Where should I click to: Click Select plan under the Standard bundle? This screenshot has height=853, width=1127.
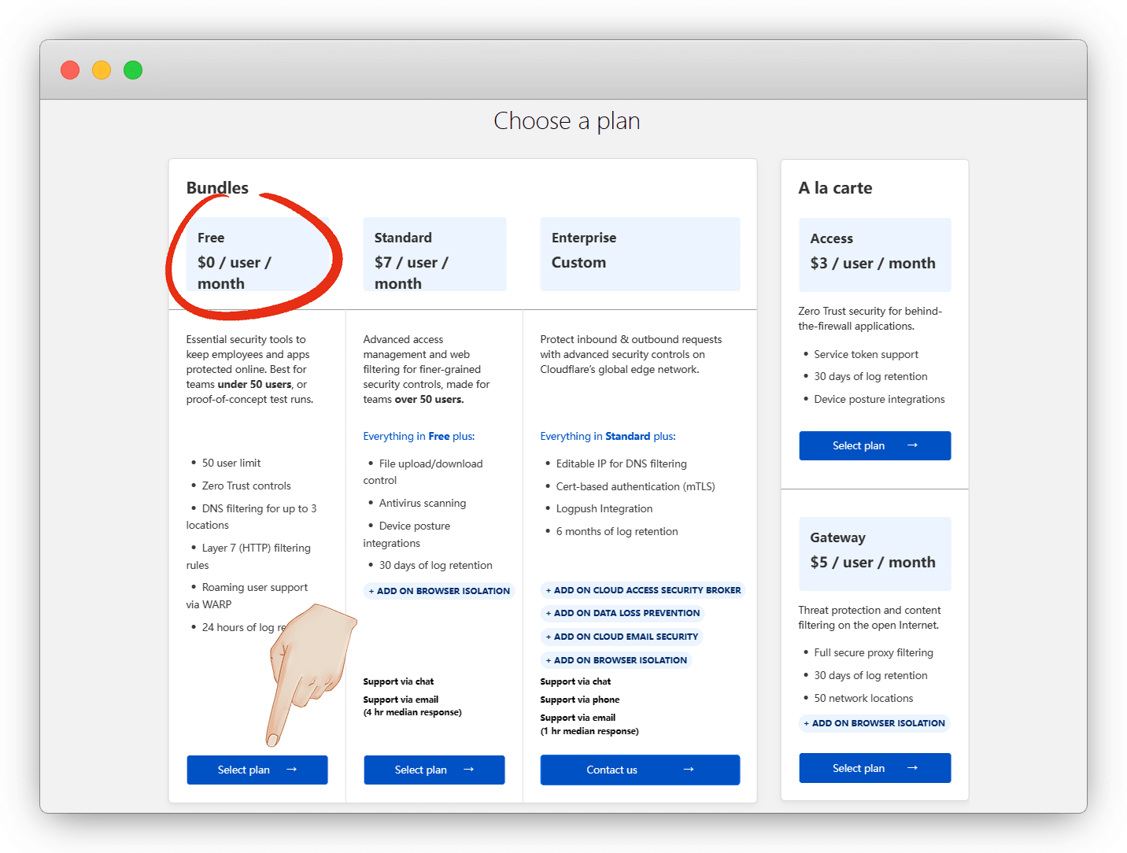(x=420, y=770)
